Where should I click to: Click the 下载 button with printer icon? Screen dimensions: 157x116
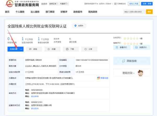click(x=71, y=49)
